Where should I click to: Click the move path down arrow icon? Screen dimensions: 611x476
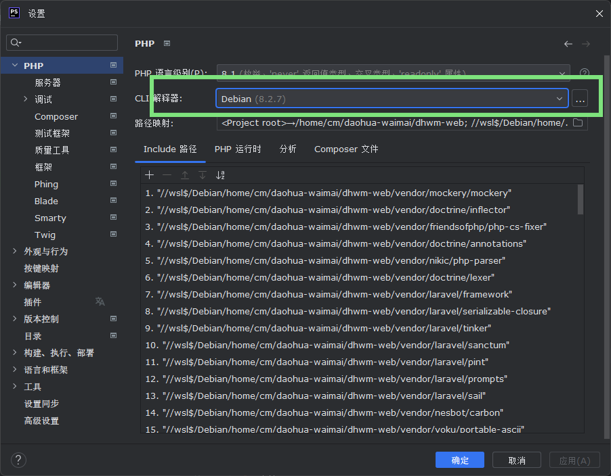[x=203, y=175]
